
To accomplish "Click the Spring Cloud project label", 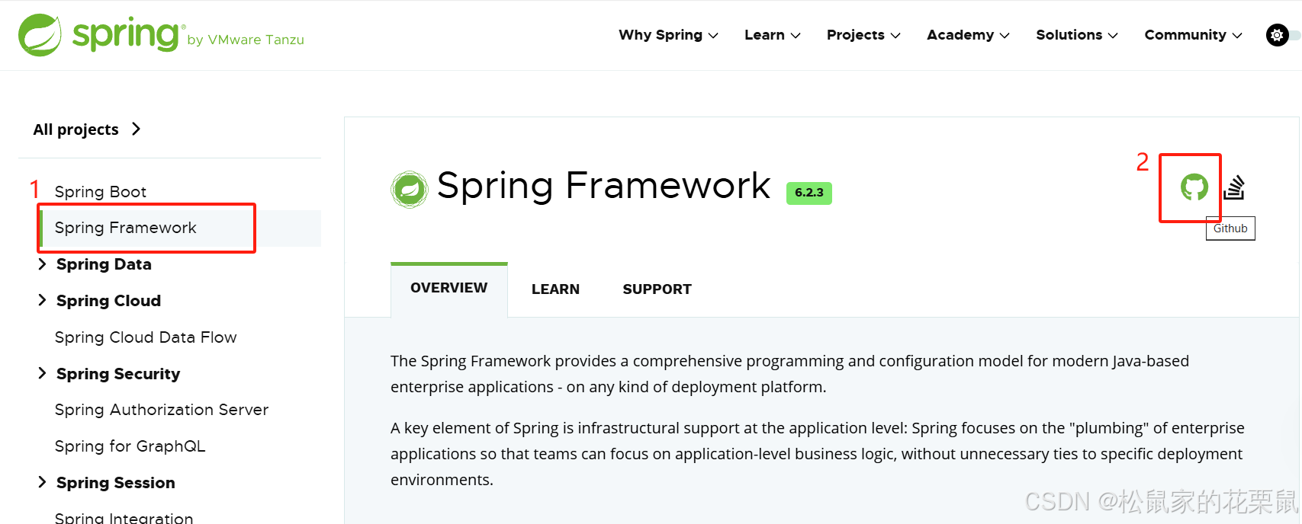I will (108, 301).
